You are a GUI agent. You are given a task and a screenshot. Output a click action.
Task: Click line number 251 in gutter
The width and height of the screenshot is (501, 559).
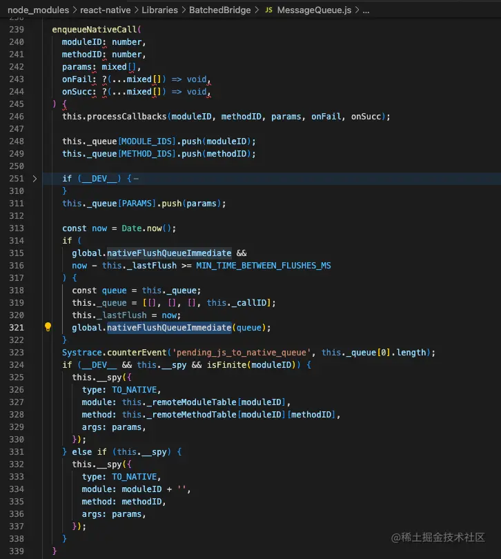tap(17, 179)
